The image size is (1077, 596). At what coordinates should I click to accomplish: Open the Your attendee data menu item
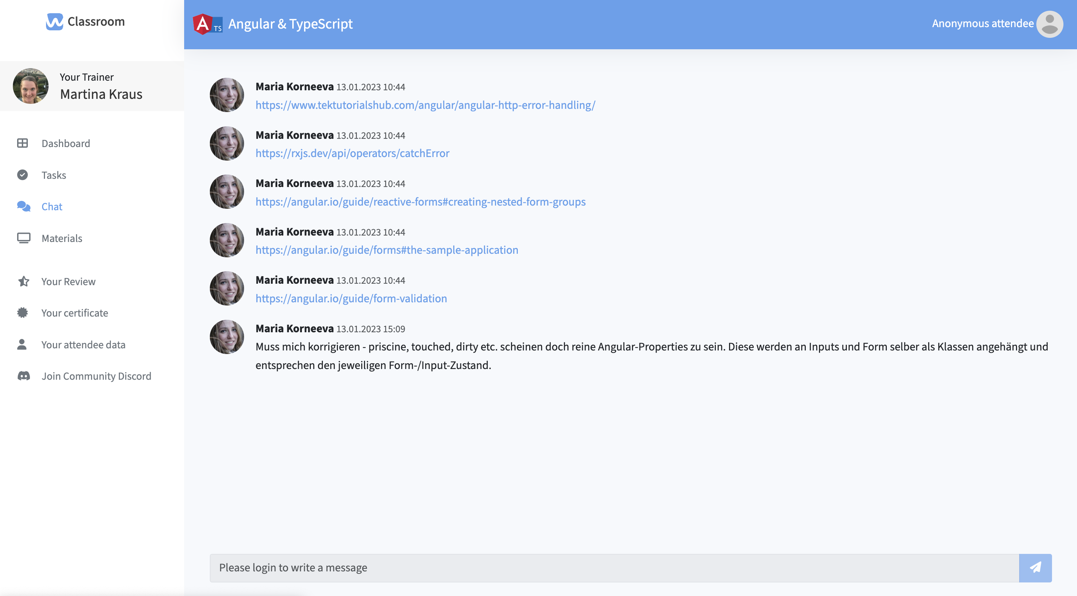[x=83, y=345]
